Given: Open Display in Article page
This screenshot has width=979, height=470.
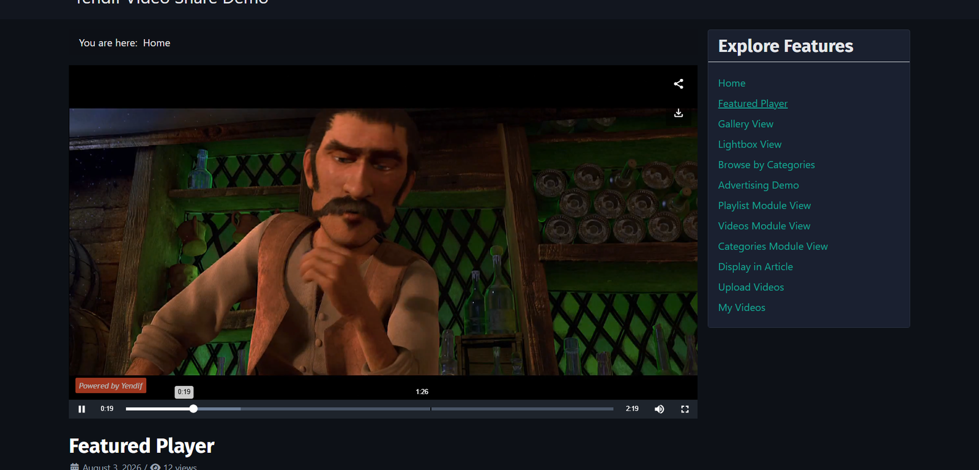Looking at the screenshot, I should (x=756, y=267).
